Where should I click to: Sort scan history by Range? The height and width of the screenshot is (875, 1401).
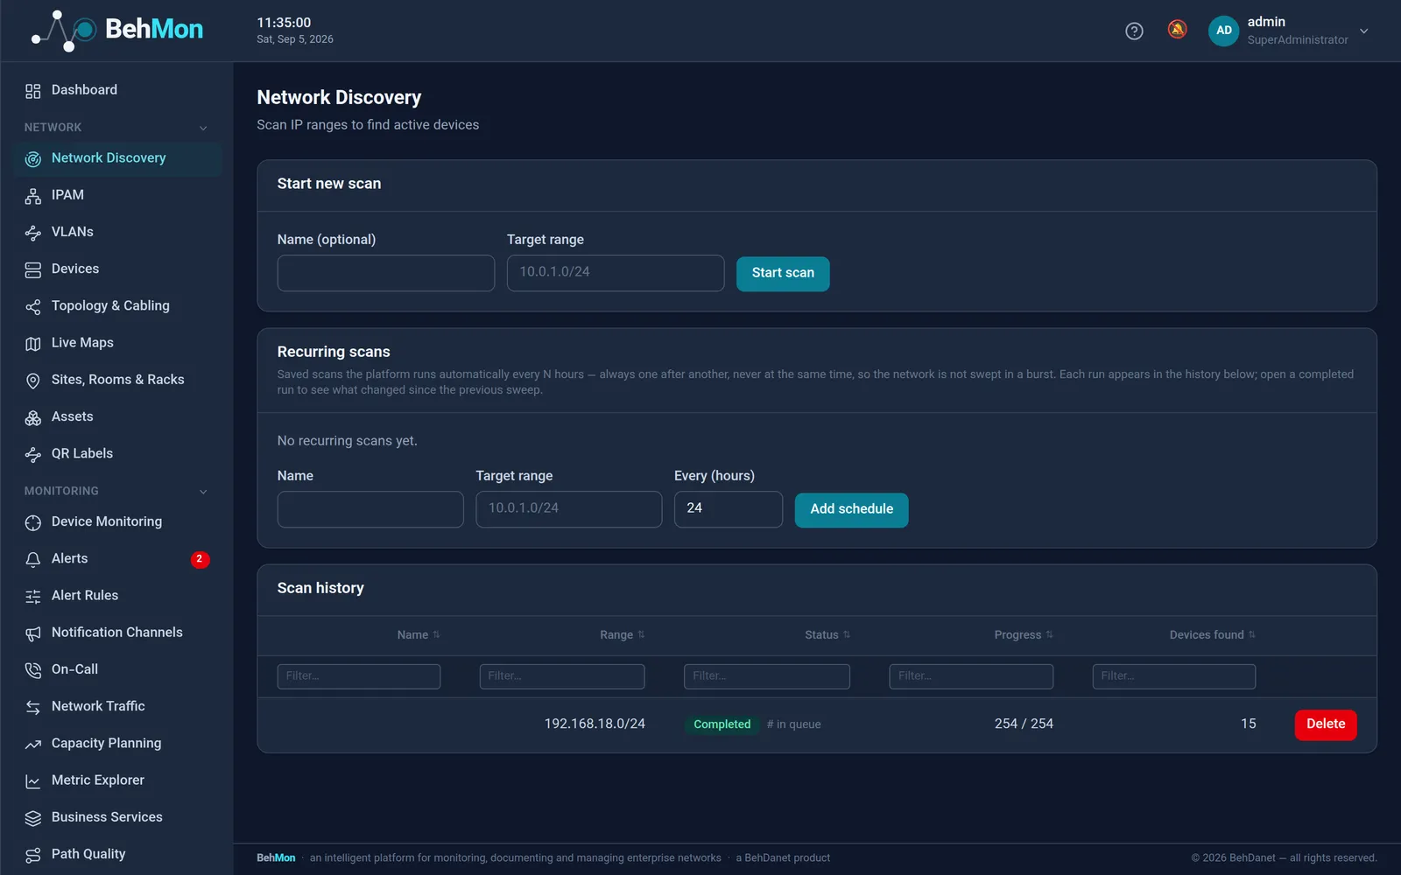pos(623,635)
